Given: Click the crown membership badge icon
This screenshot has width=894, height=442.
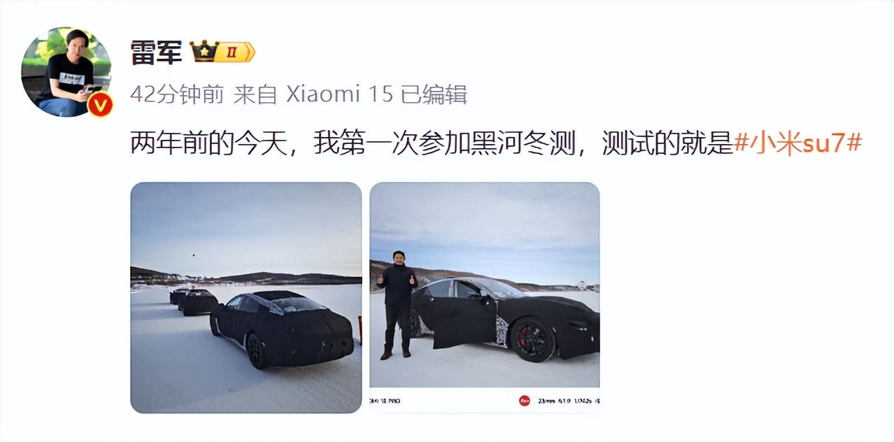Looking at the screenshot, I should click(204, 51).
